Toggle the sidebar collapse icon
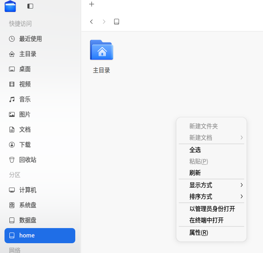 coord(30,6)
